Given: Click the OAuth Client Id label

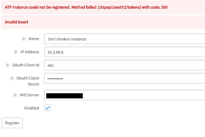Looking at the screenshot, I should tap(26, 65).
